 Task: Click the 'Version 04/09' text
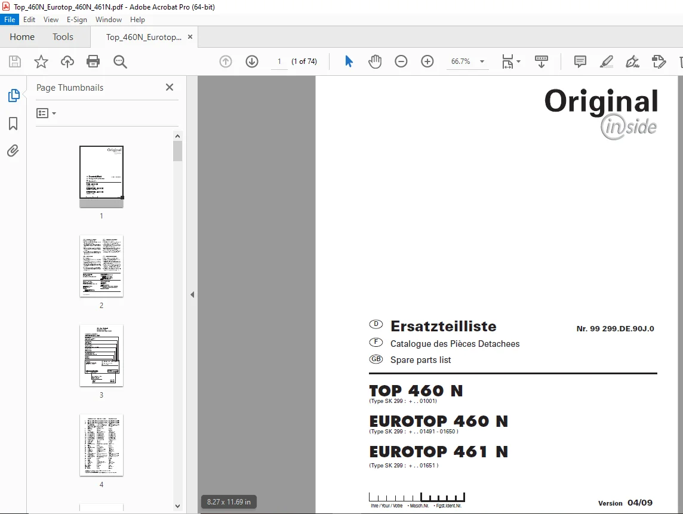pyautogui.click(x=626, y=503)
